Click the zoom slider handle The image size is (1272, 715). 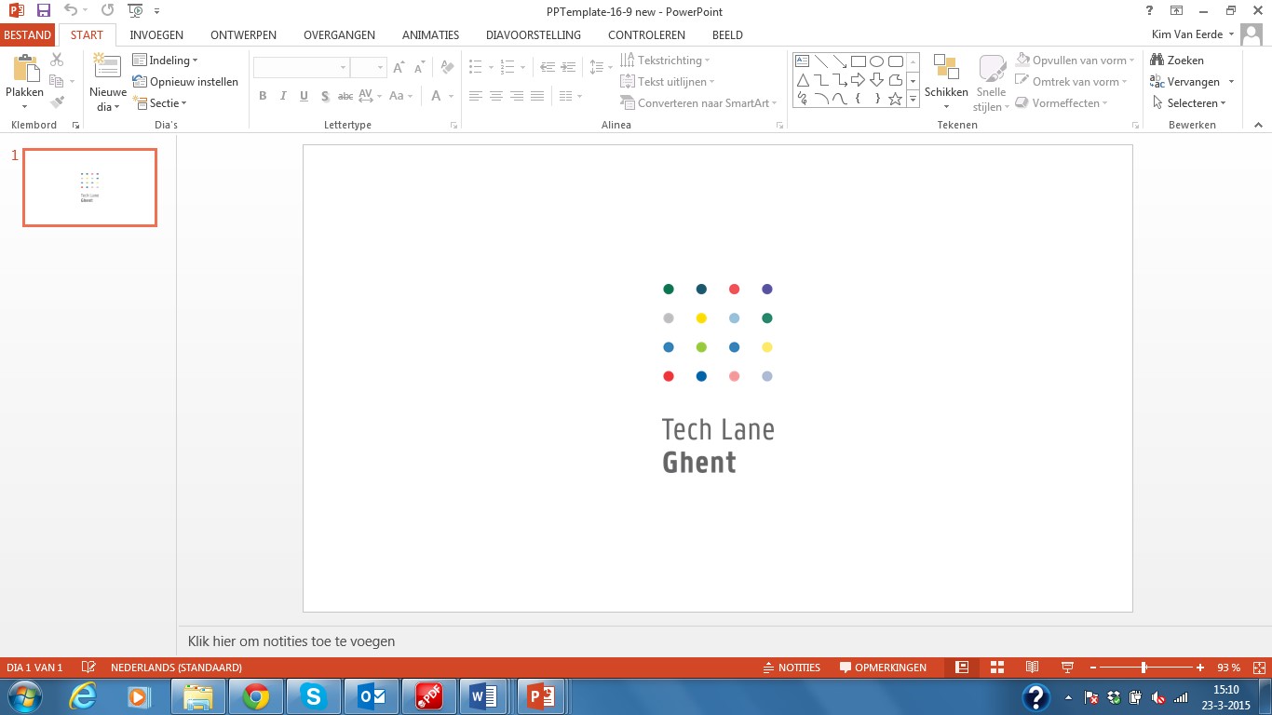point(1143,668)
